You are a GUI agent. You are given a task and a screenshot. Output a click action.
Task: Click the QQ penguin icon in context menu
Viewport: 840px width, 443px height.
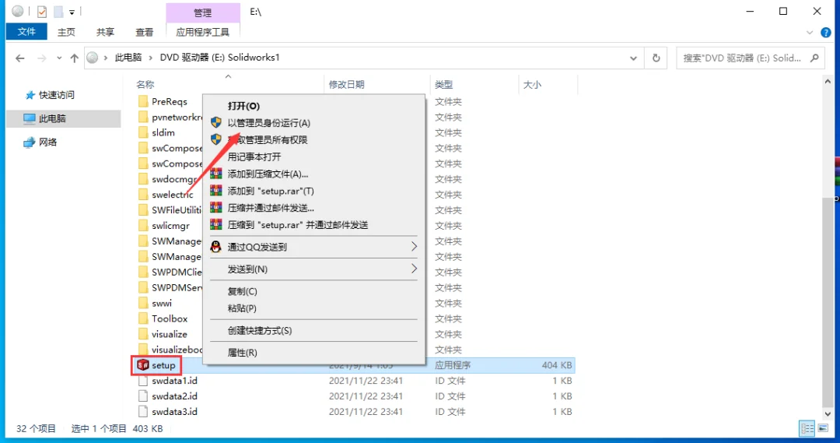pyautogui.click(x=216, y=247)
